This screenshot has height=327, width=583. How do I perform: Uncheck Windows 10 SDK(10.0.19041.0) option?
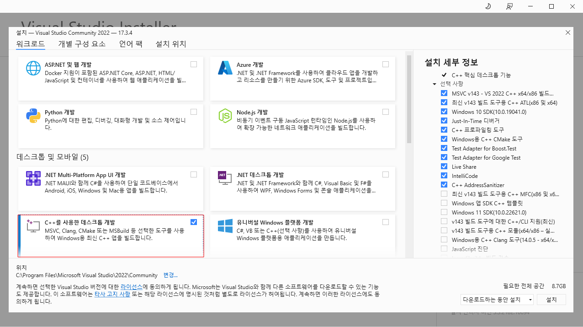(x=444, y=112)
